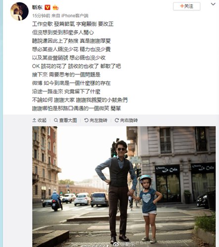Click the iPhone客户端 source link
Image resolution: width=219 pixels, height=247 pixels.
tap(75, 16)
